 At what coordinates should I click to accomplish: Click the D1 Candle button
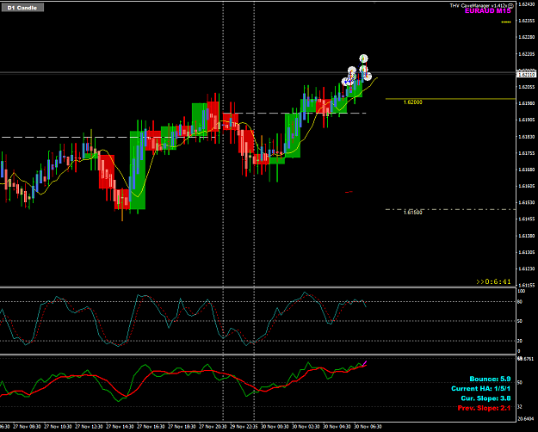(x=22, y=8)
